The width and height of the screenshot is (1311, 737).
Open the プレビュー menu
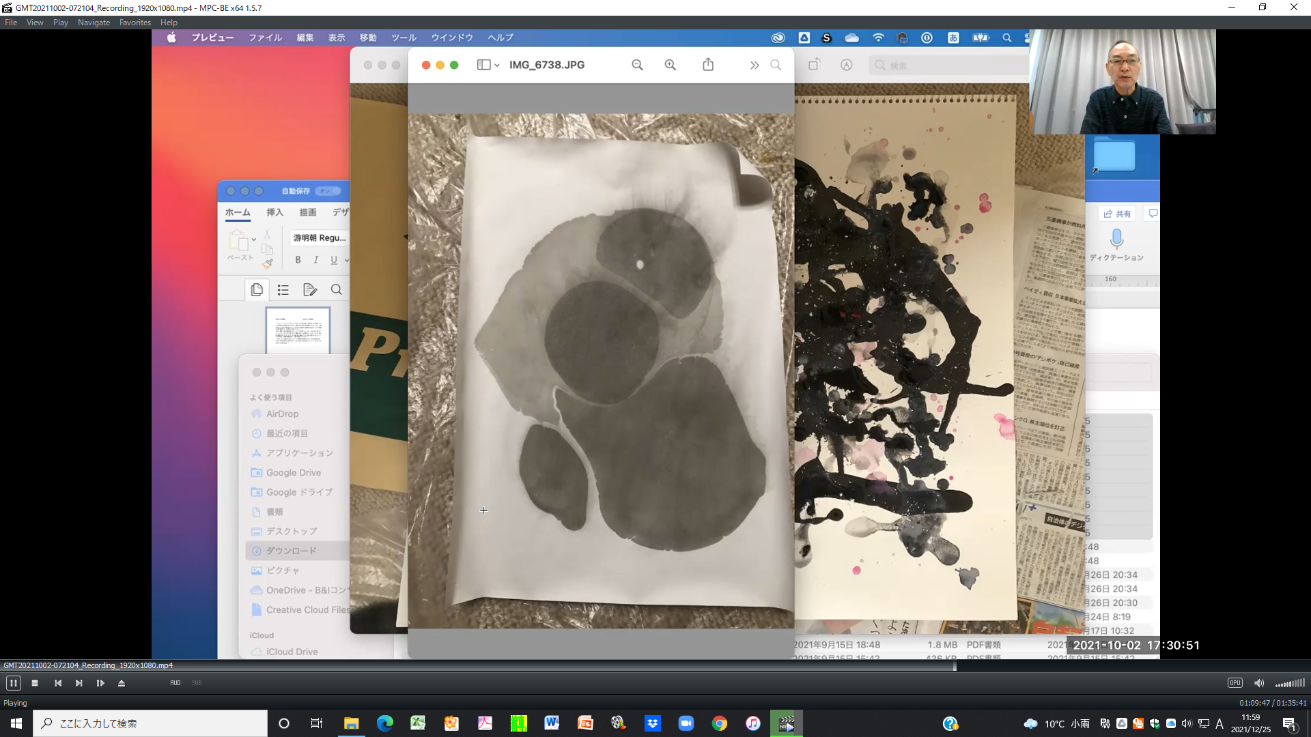tap(212, 38)
